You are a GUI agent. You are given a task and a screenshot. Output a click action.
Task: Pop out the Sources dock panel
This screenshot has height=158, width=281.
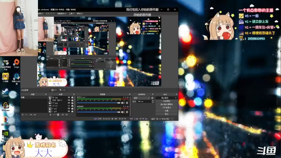[x=74, y=94]
